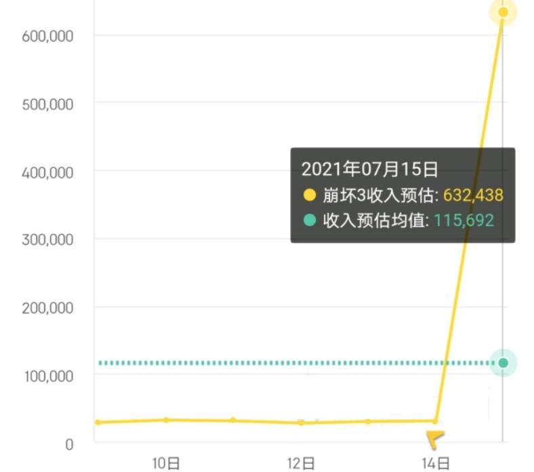Select the first yellow data point of the line
This screenshot has height=472, width=534.
click(98, 422)
